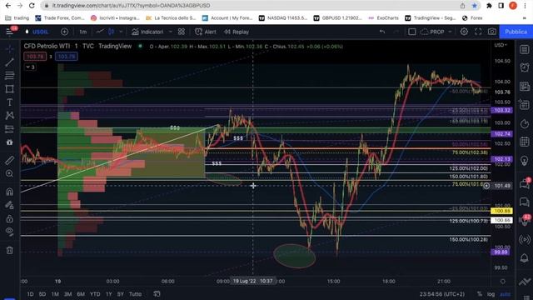Select the text annotation tool
The height and width of the screenshot is (300, 533).
point(9,102)
